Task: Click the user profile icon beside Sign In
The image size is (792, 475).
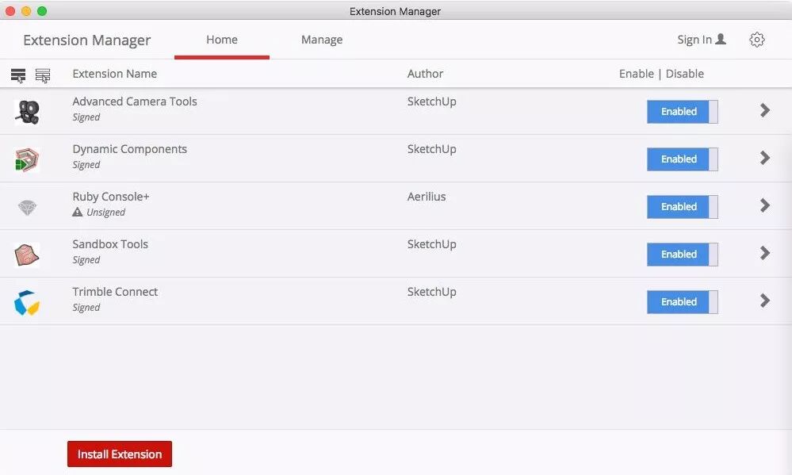Action: pos(721,39)
